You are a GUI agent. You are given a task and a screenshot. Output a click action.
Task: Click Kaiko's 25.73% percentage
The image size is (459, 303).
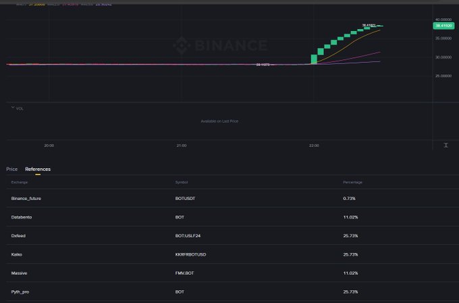tap(350, 254)
